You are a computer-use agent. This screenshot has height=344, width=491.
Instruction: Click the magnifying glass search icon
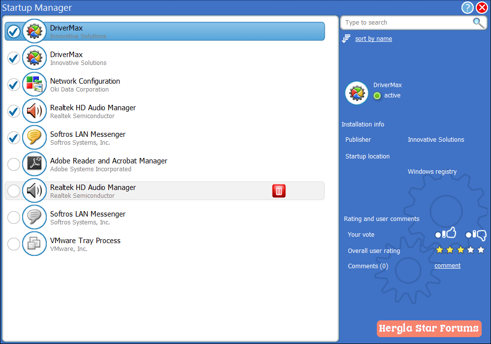coord(478,23)
